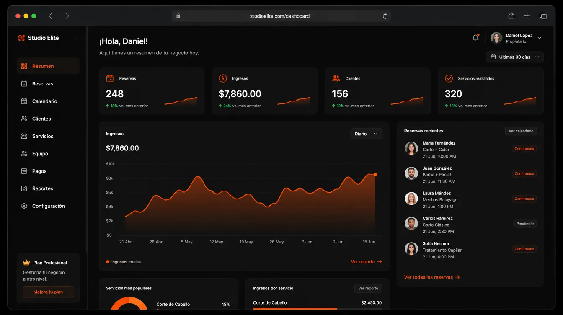
Task: Click the lock icon in the address bar
Action: point(178,16)
